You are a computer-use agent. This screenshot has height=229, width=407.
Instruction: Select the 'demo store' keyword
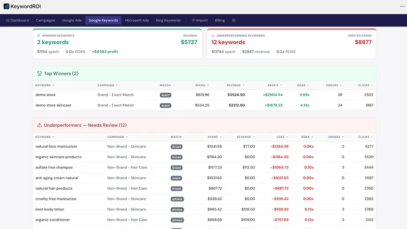point(45,95)
